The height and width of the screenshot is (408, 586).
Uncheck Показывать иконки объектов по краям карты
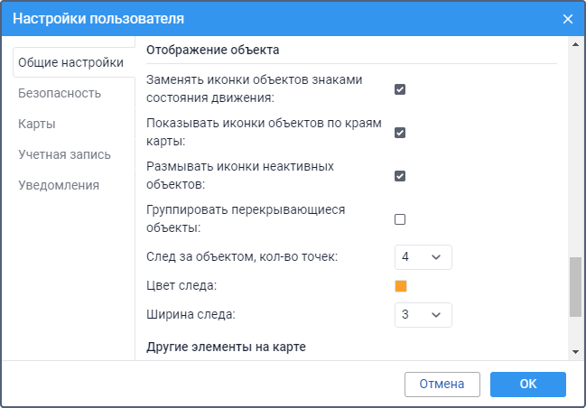[x=400, y=133]
